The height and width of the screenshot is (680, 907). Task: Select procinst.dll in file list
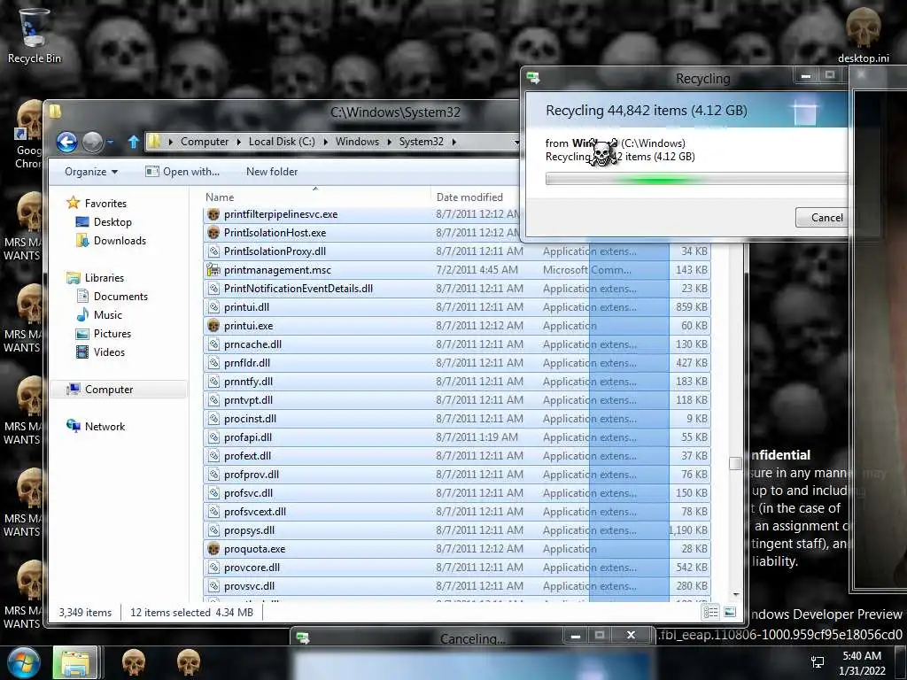pyautogui.click(x=457, y=419)
